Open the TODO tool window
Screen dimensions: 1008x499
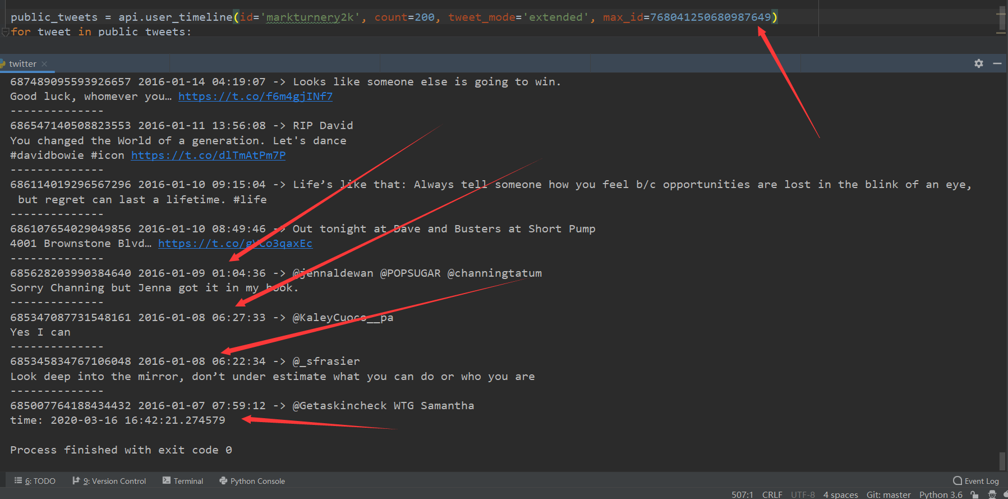pyautogui.click(x=35, y=481)
